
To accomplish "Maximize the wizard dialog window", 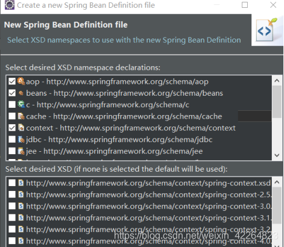I will coord(245,5).
